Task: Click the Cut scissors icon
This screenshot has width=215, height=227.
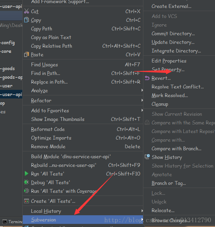Action: pos(27,11)
